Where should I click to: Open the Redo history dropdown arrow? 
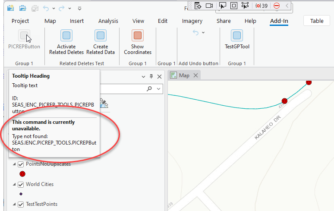[x=69, y=9]
